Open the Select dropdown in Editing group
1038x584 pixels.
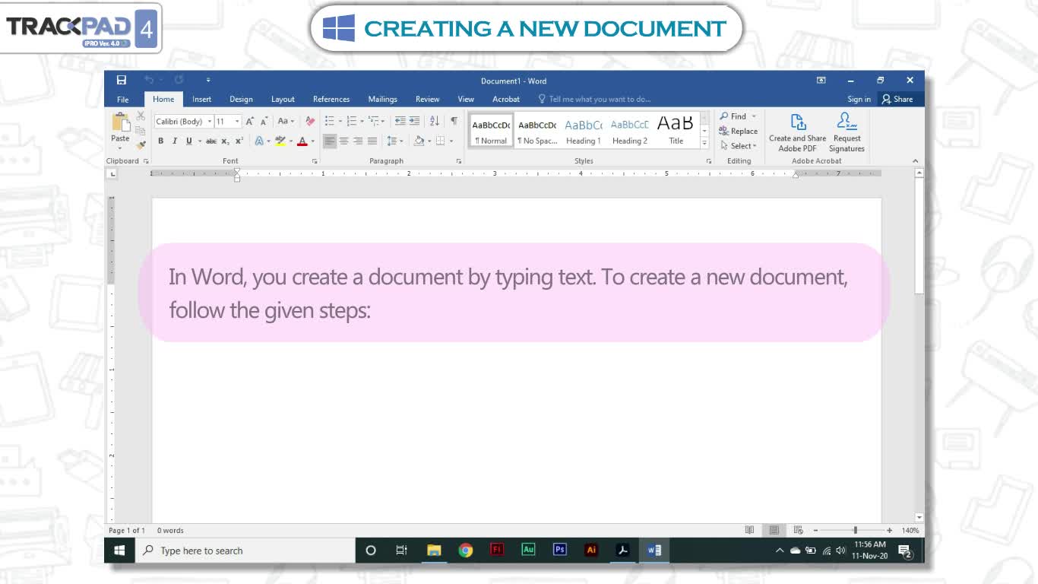(x=738, y=146)
